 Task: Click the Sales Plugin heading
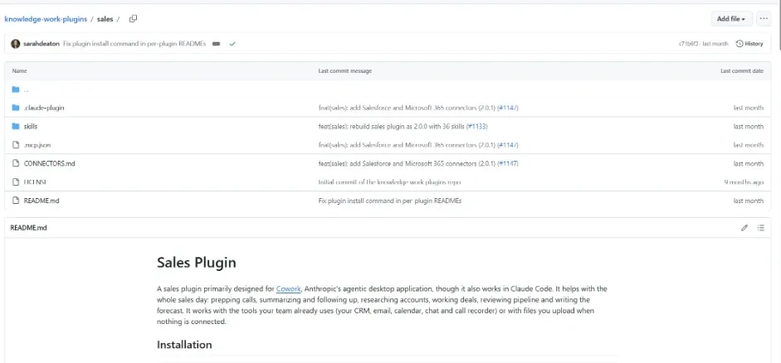pos(196,263)
